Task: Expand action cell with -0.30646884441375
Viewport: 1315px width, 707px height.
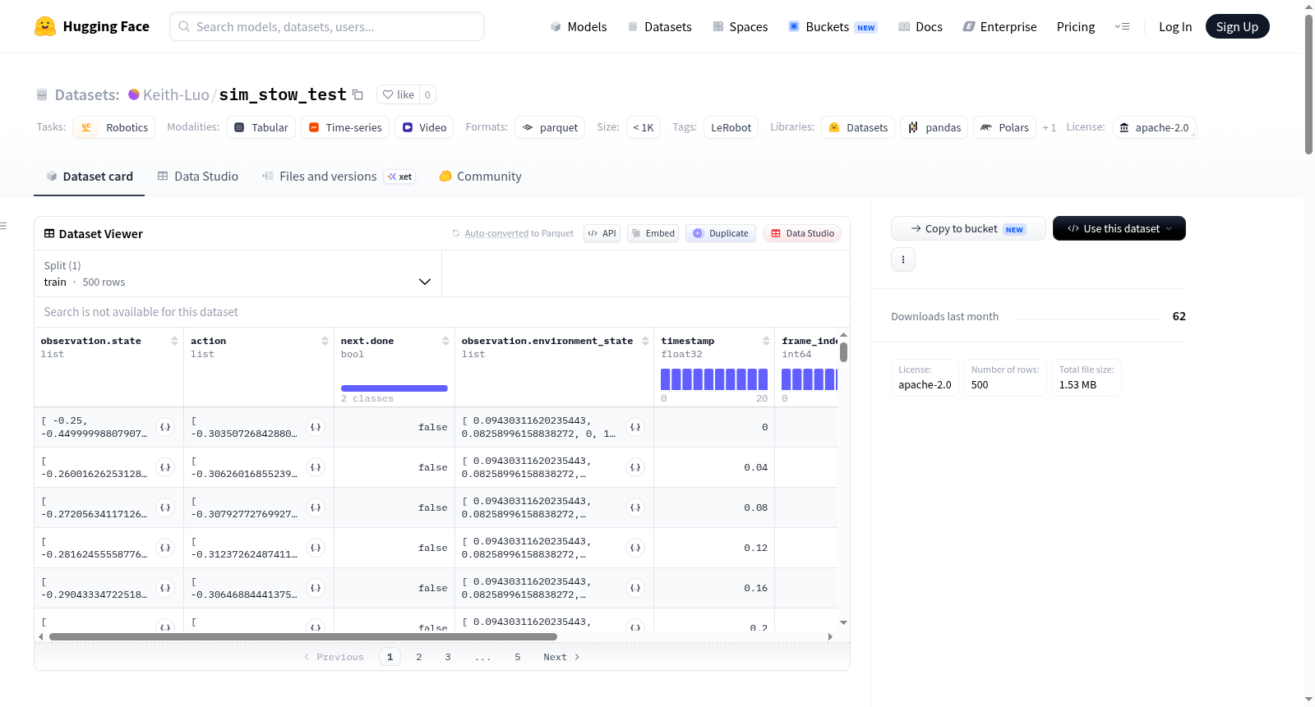Action: [x=316, y=588]
